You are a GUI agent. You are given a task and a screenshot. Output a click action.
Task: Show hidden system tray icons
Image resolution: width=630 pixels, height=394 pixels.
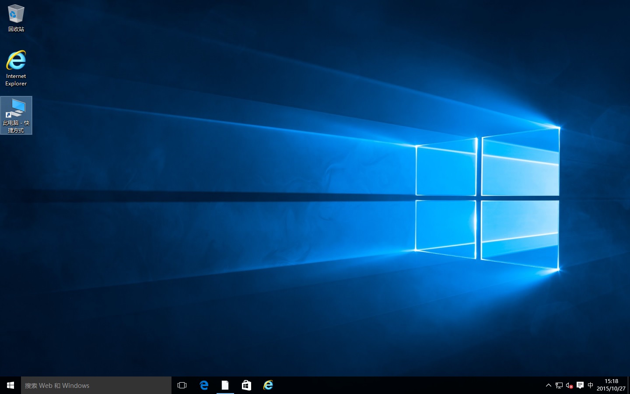click(548, 385)
